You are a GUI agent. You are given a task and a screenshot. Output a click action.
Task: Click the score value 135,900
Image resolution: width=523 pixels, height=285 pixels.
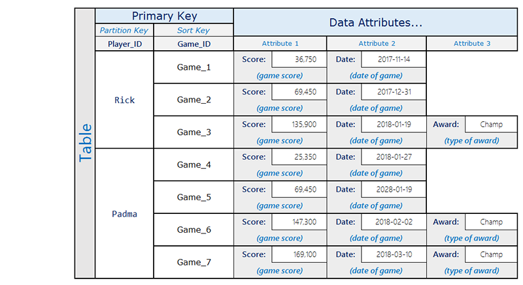[299, 125]
